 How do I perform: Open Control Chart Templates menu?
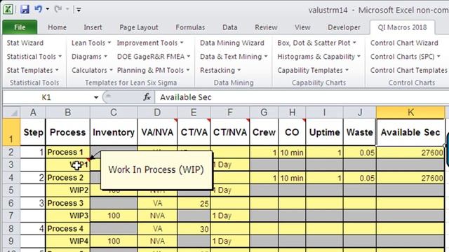point(408,70)
